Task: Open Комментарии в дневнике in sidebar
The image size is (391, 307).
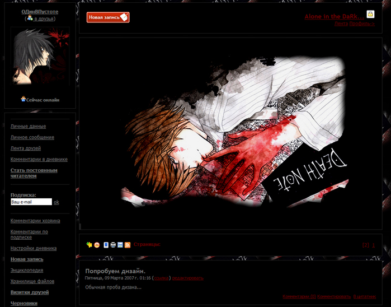Action: click(x=39, y=159)
